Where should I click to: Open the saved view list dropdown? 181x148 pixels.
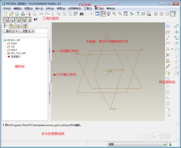tap(137, 14)
